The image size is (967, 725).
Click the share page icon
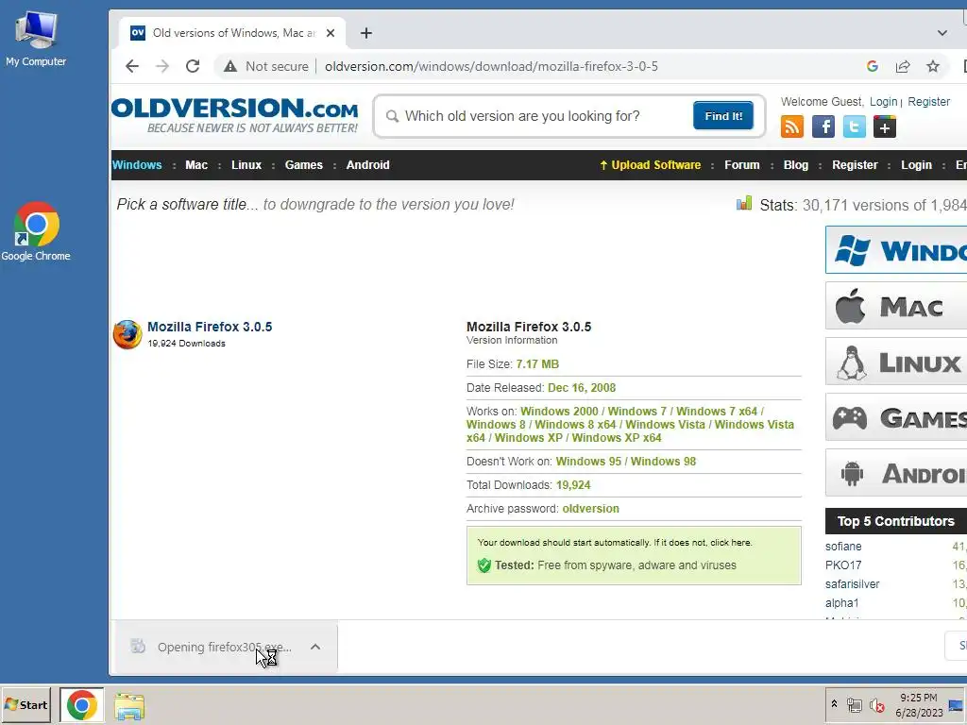click(x=903, y=66)
